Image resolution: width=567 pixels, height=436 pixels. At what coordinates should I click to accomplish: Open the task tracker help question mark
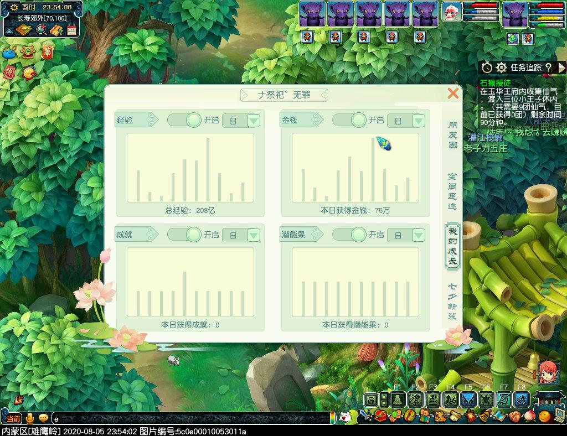[x=549, y=67]
